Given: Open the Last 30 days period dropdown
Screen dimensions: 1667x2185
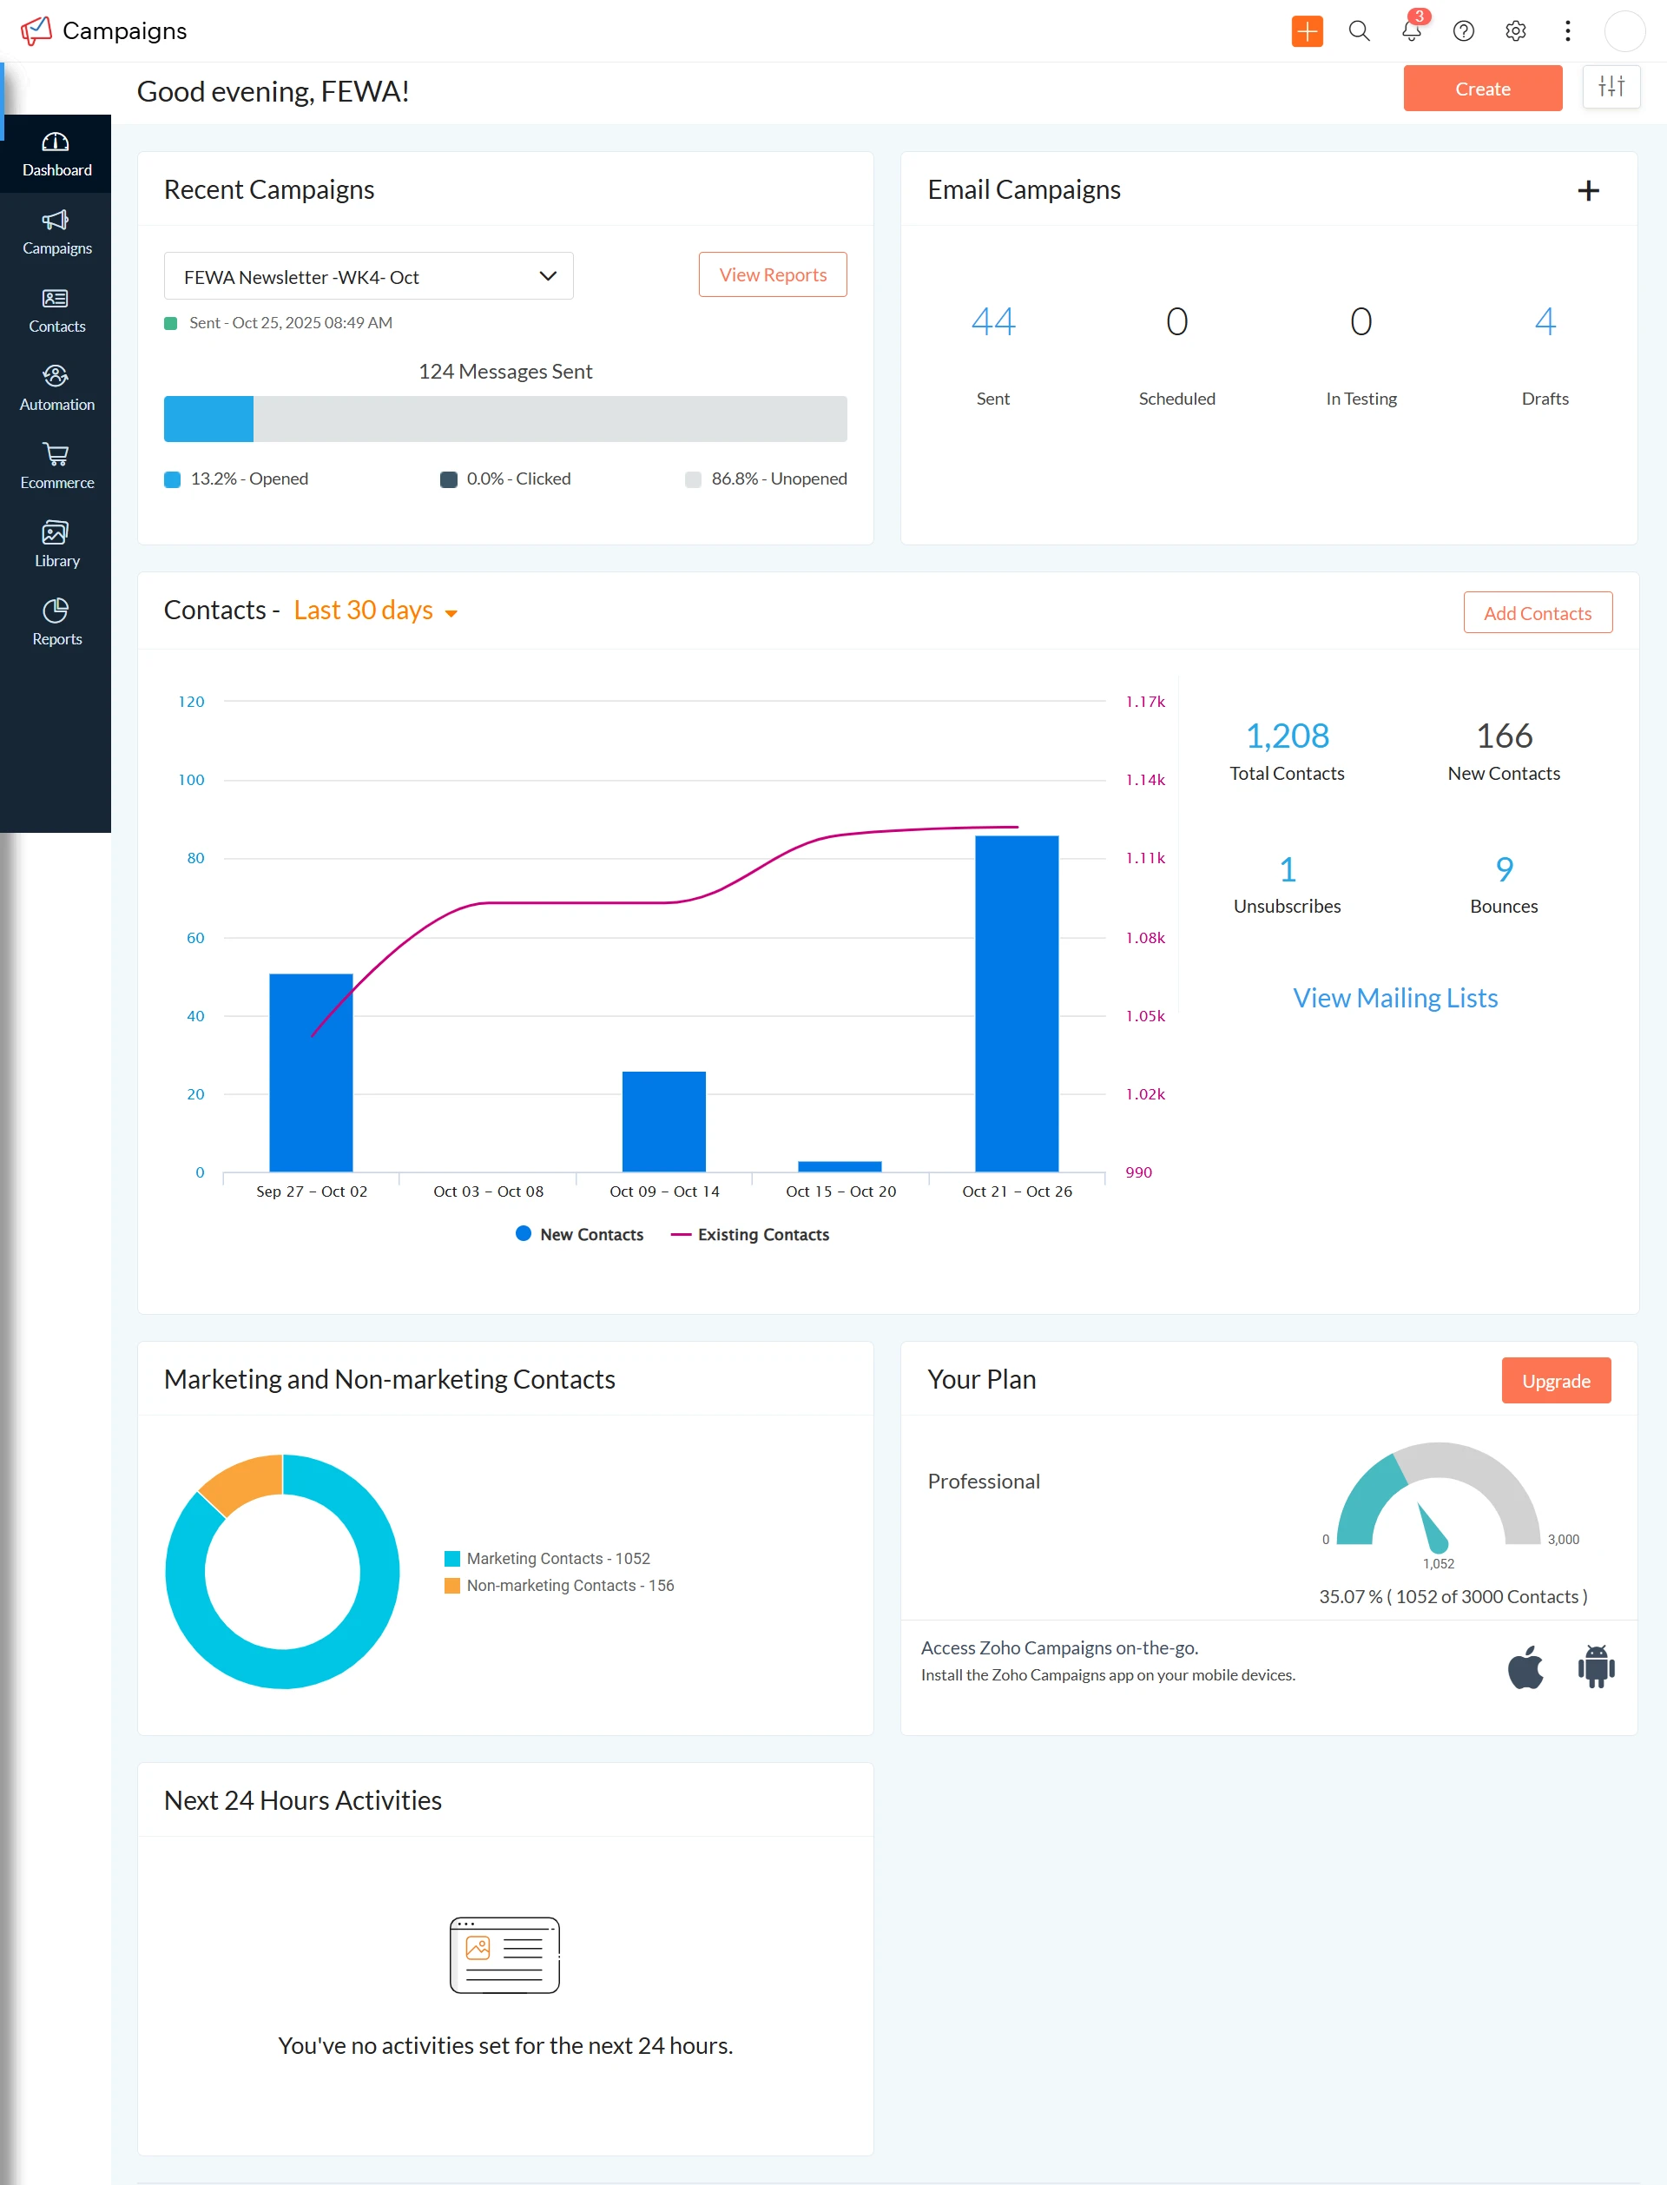Looking at the screenshot, I should click(375, 611).
